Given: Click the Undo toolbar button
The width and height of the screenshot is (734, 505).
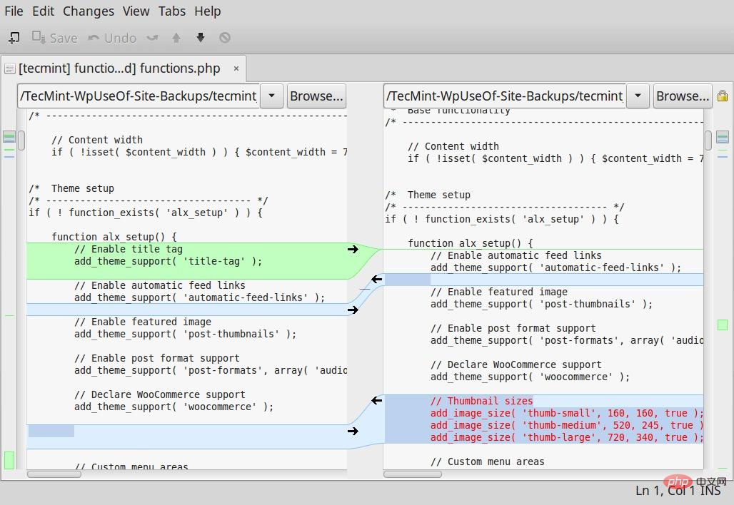Looking at the screenshot, I should pos(112,38).
